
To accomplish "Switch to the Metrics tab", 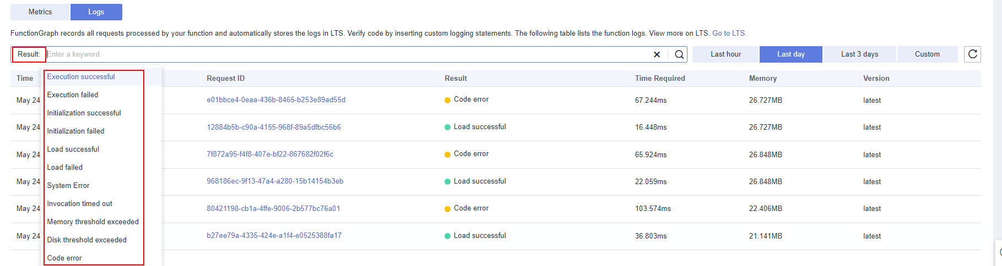I will tap(40, 12).
